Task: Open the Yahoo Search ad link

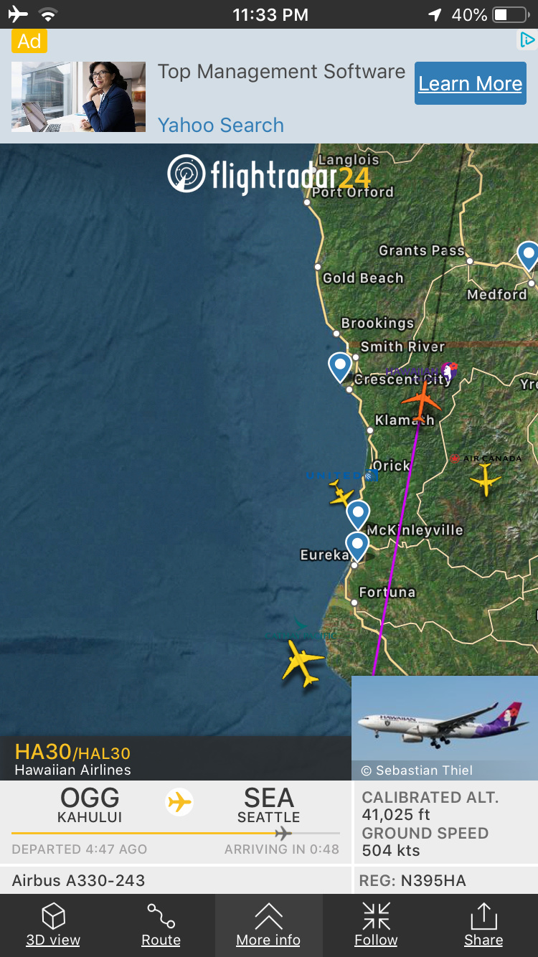Action: 221,125
